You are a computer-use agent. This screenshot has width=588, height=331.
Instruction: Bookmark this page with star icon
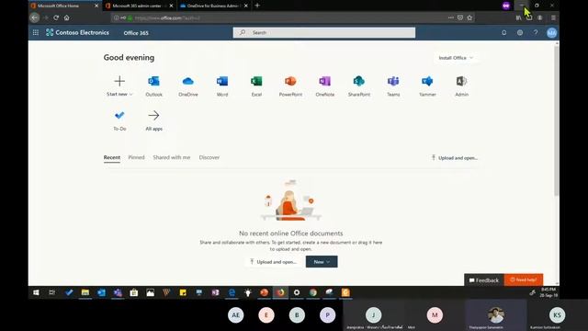tap(469, 17)
